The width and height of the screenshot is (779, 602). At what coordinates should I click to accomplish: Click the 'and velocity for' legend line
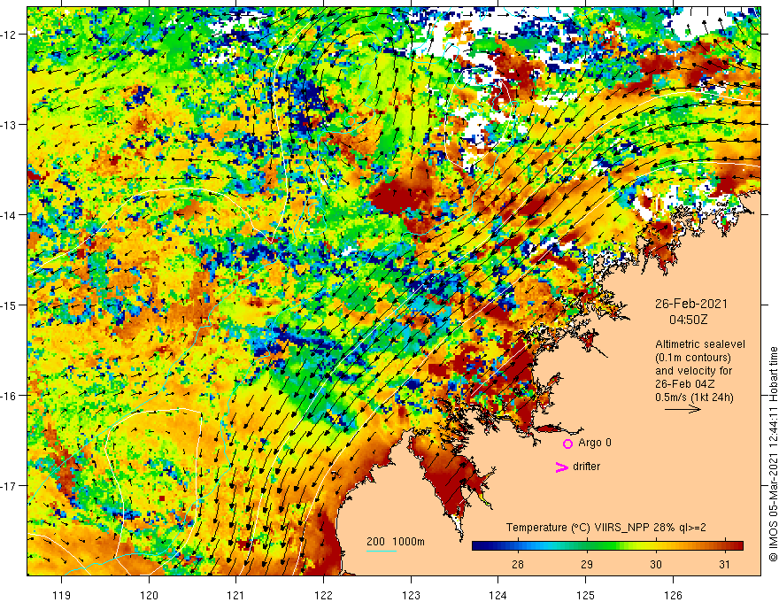pos(693,371)
